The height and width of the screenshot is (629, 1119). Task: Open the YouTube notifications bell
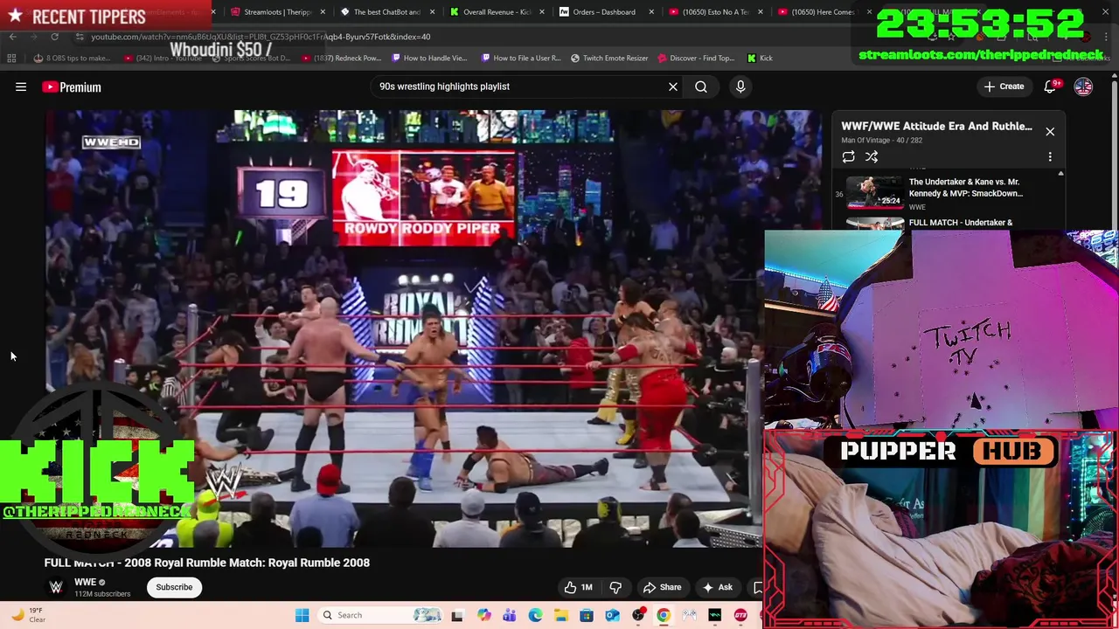[1051, 86]
